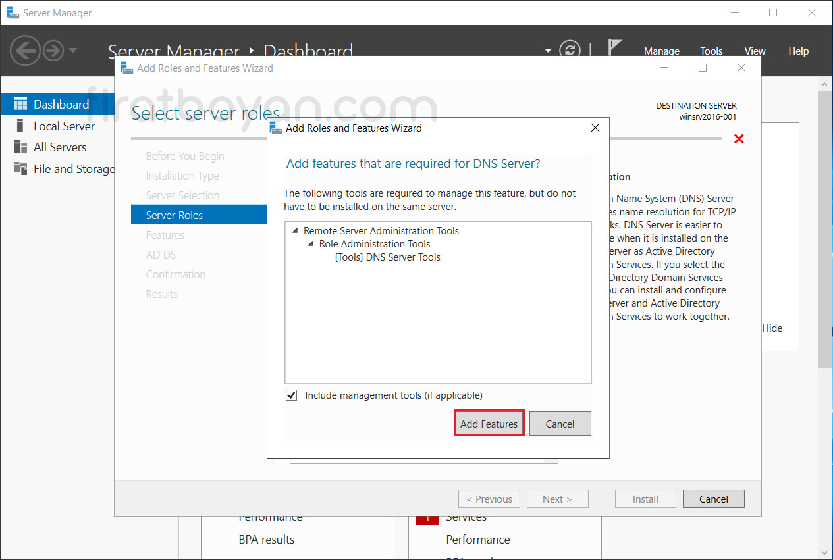Click the Dashboard grid icon

coord(20,104)
